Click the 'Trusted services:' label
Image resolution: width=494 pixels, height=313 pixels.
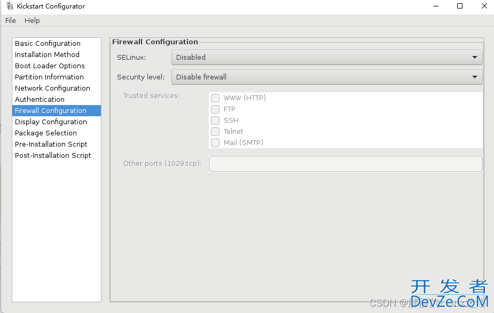tap(152, 95)
